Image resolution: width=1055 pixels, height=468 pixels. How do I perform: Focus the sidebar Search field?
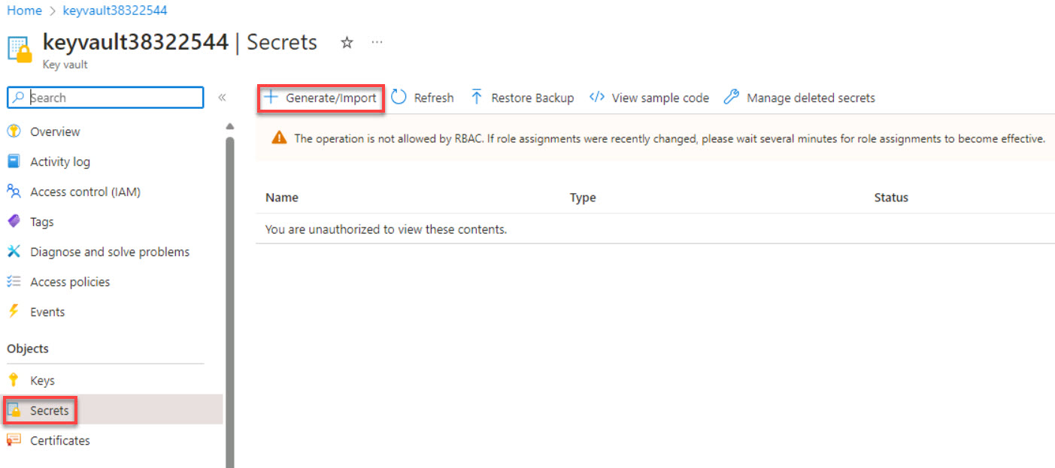click(x=113, y=98)
